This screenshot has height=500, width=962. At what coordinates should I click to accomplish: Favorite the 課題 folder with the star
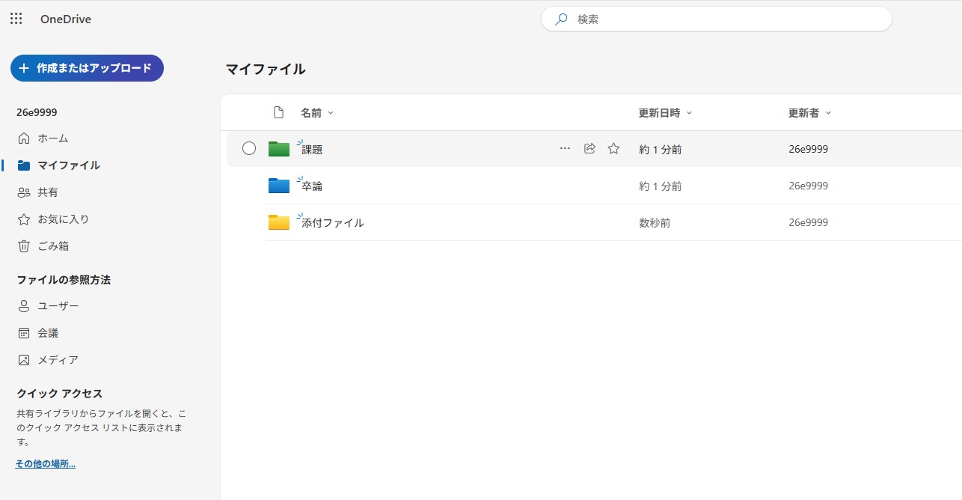(613, 148)
